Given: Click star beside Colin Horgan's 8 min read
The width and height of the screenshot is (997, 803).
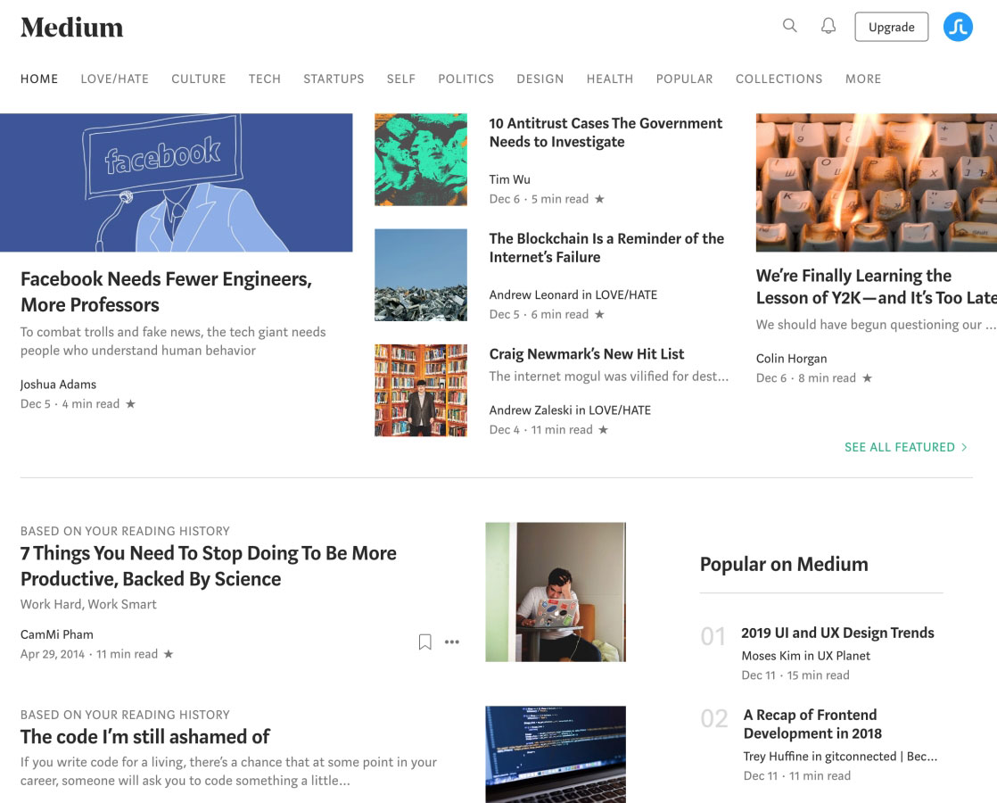Looking at the screenshot, I should click(868, 378).
